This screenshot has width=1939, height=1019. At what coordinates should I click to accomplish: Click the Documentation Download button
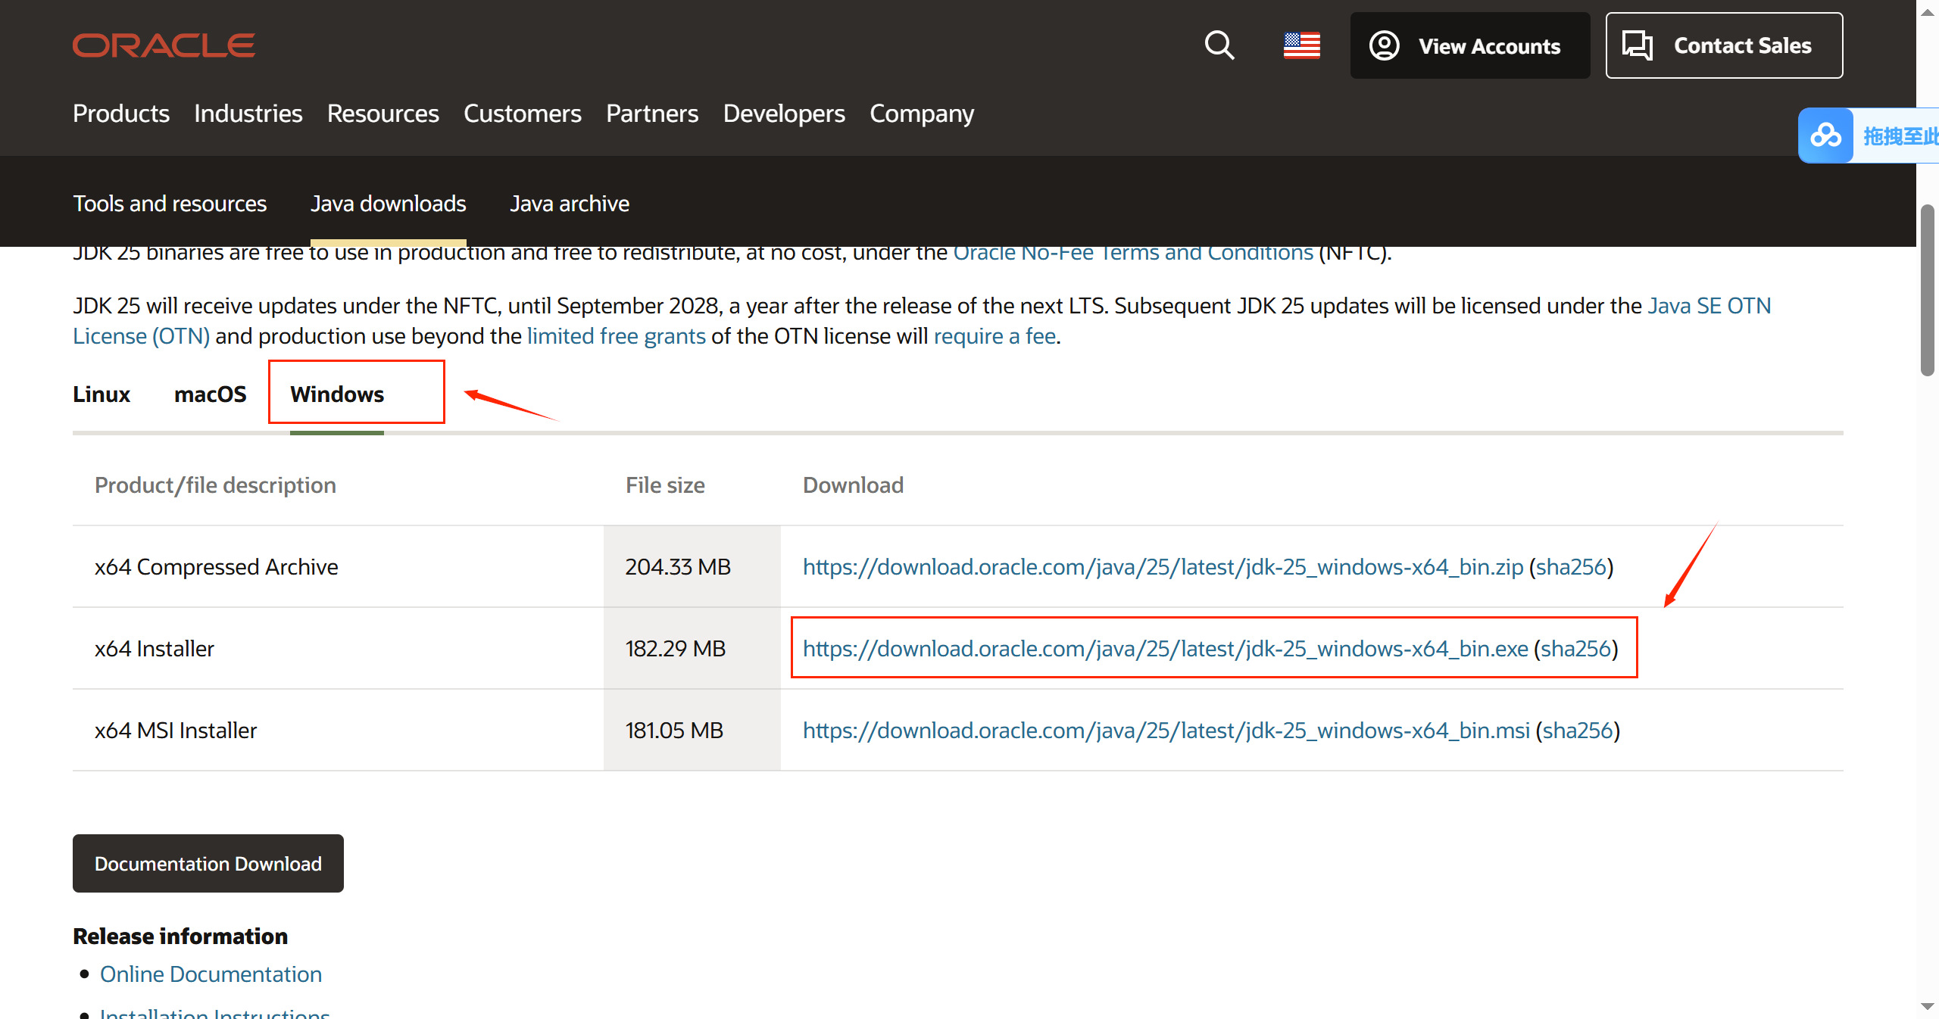[208, 864]
